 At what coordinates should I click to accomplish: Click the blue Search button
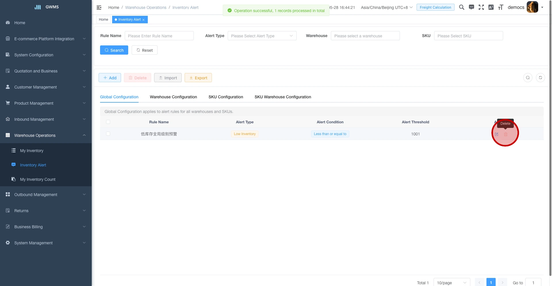114,50
